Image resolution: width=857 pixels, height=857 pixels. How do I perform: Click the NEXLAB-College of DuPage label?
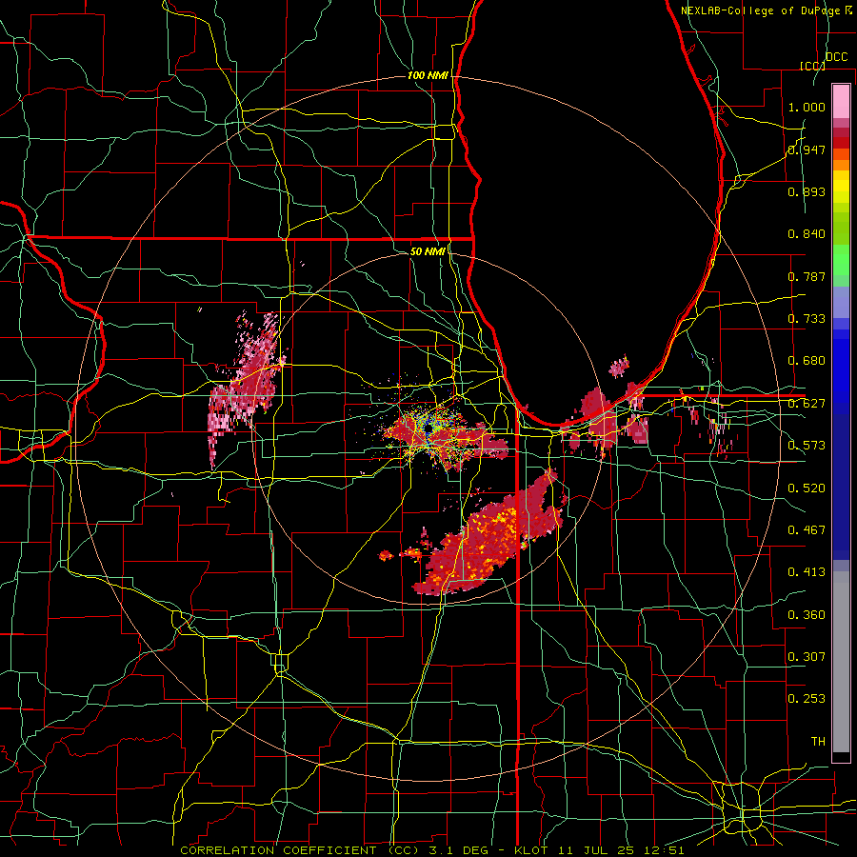point(760,10)
